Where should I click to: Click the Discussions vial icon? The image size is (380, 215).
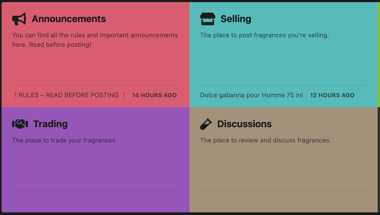tap(206, 124)
